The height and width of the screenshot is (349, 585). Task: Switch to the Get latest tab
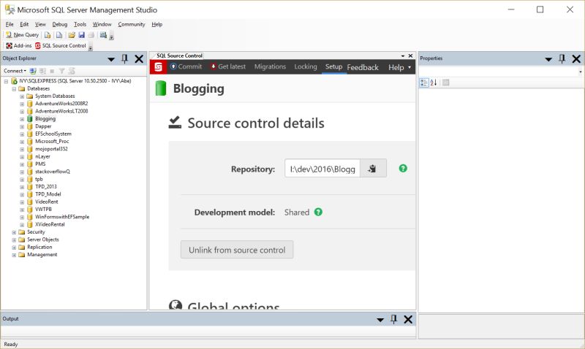pos(228,66)
